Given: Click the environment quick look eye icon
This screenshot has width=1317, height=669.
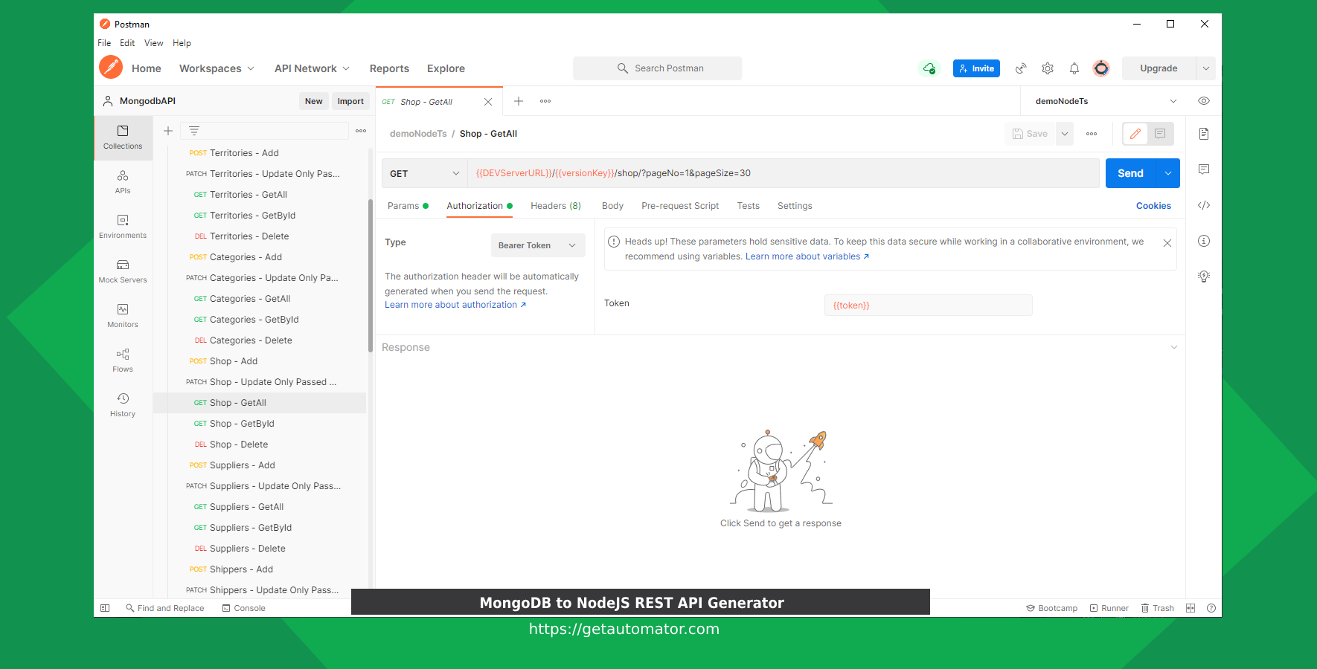Looking at the screenshot, I should coord(1204,101).
